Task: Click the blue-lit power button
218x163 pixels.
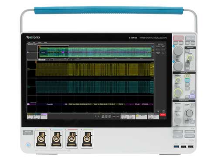Action: [28, 145]
